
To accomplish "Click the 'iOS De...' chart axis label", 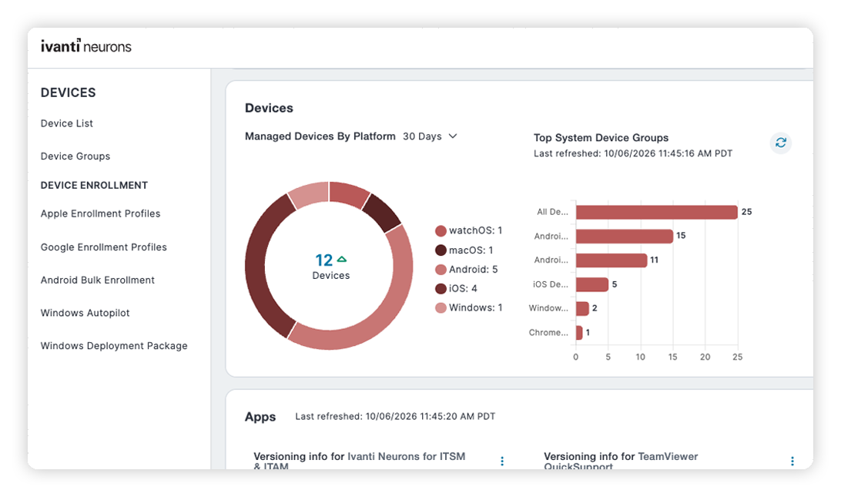I will point(551,284).
